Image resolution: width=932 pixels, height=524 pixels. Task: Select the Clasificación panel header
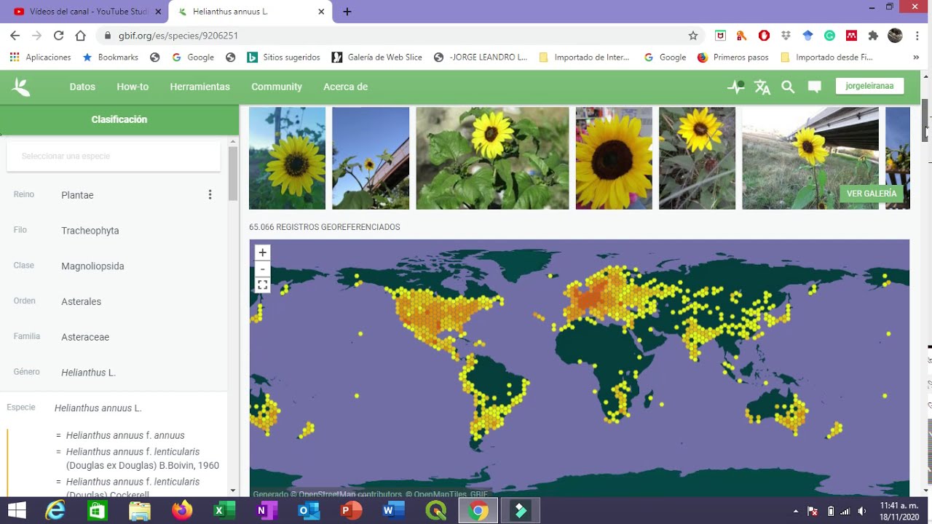coord(119,119)
